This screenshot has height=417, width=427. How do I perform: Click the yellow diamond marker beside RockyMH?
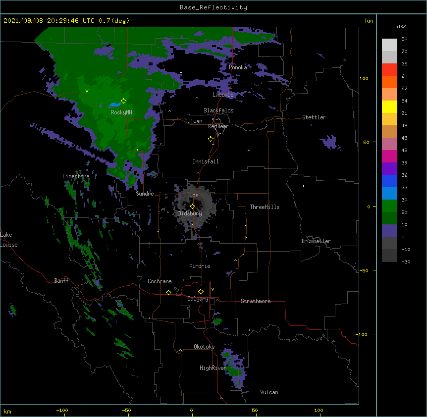(x=124, y=101)
